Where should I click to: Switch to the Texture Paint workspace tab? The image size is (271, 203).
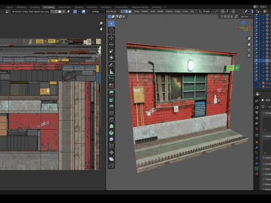(64, 7)
